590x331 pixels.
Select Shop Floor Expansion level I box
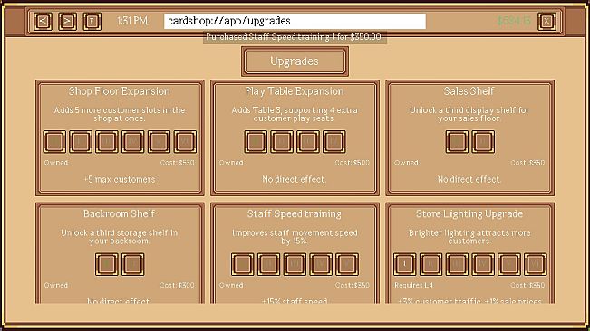pos(54,141)
